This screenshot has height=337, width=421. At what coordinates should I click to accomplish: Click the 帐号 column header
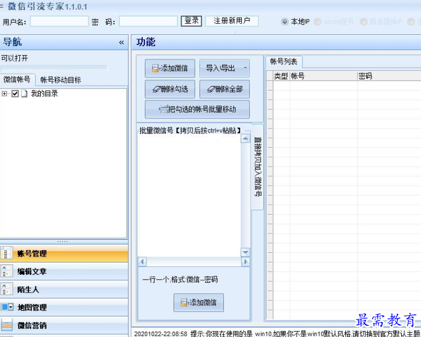(x=323, y=76)
